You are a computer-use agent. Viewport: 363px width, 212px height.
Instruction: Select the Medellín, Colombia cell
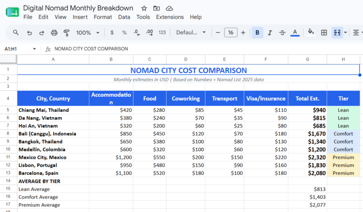click(x=53, y=149)
